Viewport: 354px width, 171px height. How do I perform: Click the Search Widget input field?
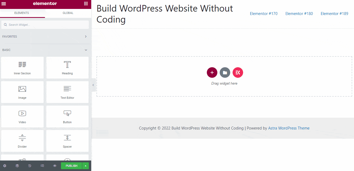click(45, 25)
